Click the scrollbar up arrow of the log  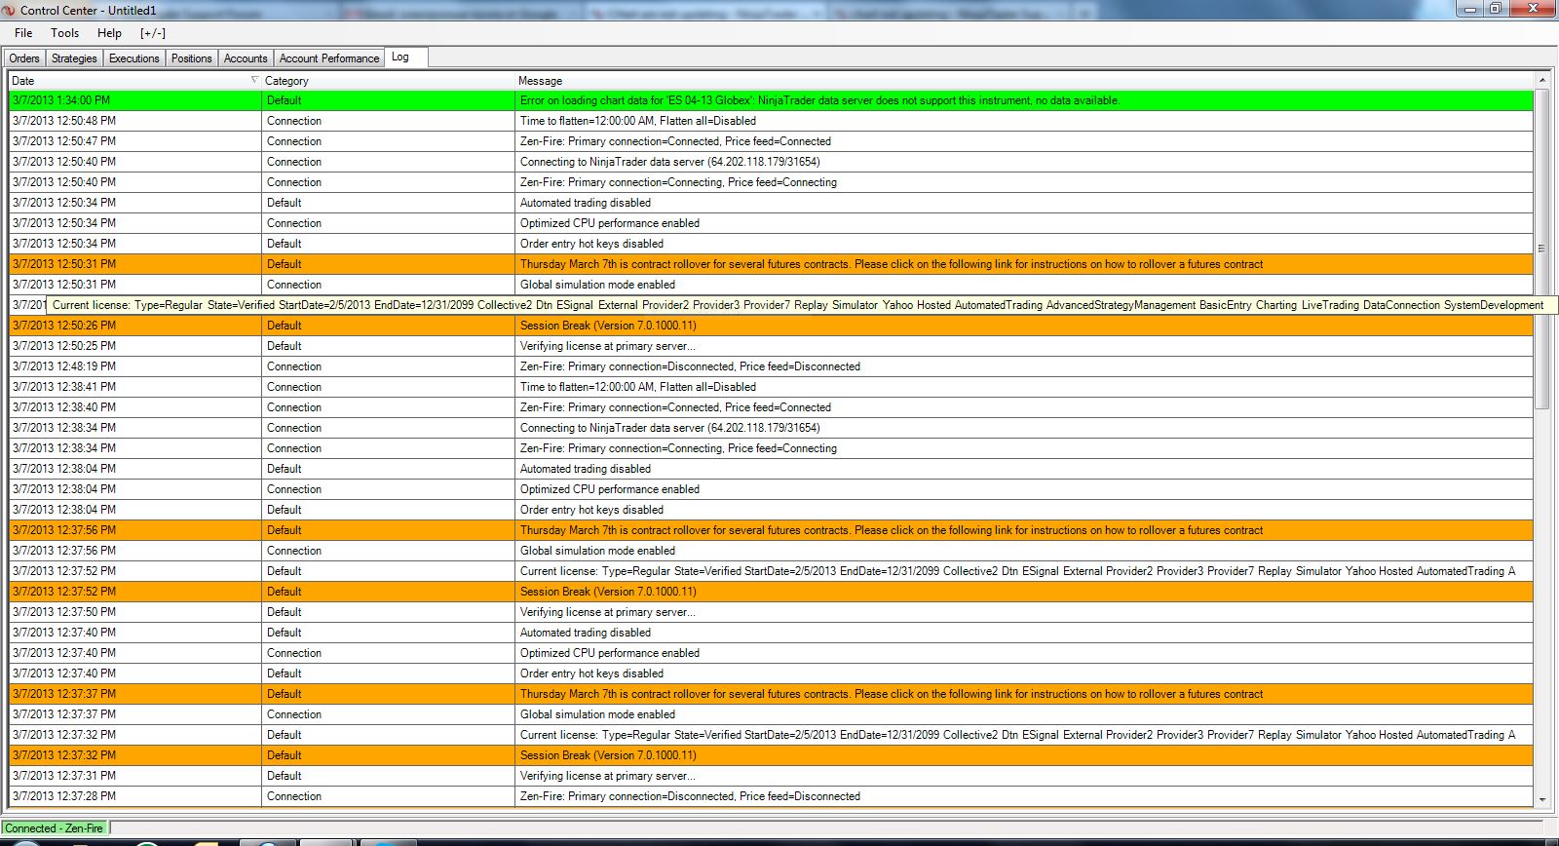1541,80
